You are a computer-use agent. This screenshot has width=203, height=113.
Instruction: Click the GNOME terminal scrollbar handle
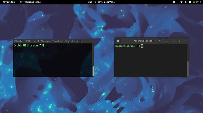(x=188, y=69)
